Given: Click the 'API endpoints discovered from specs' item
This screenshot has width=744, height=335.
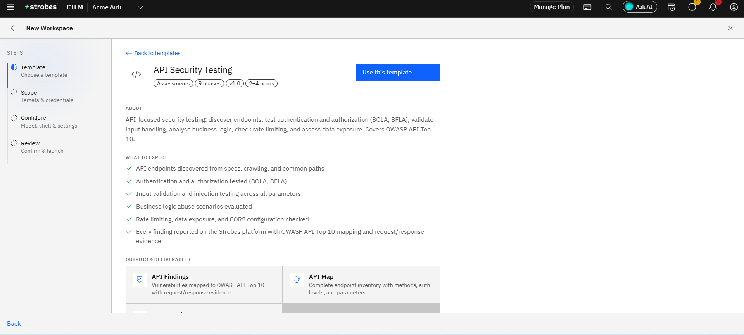Looking at the screenshot, I should coord(230,169).
